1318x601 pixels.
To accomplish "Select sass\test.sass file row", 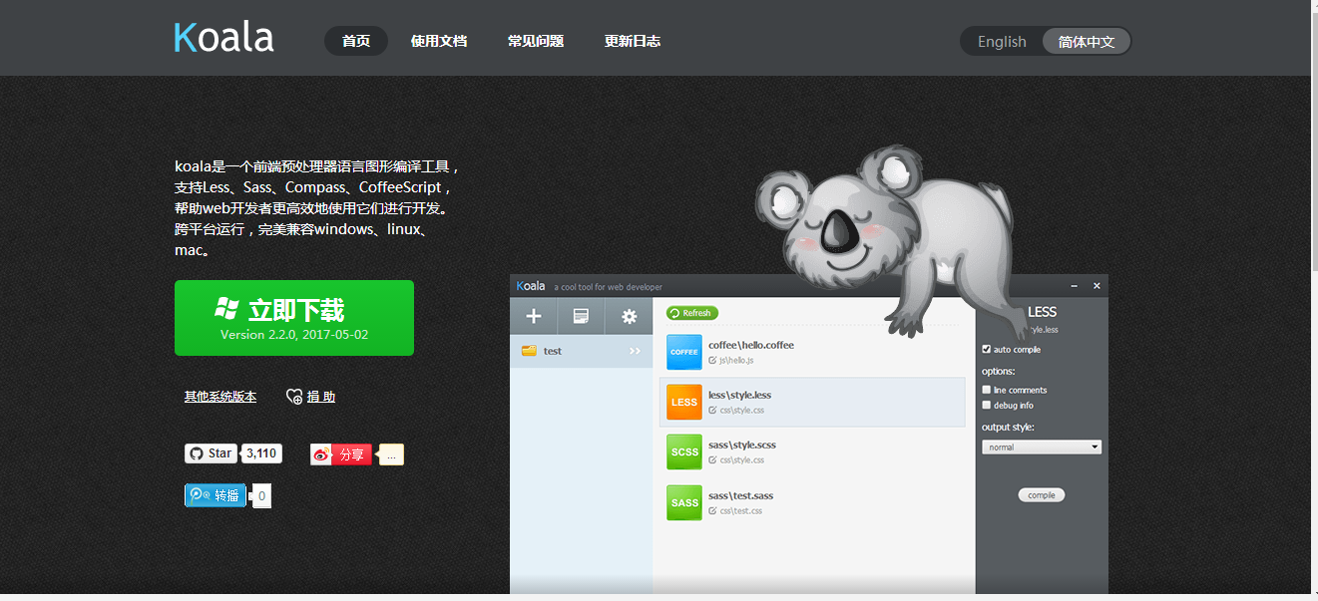I will click(x=812, y=502).
